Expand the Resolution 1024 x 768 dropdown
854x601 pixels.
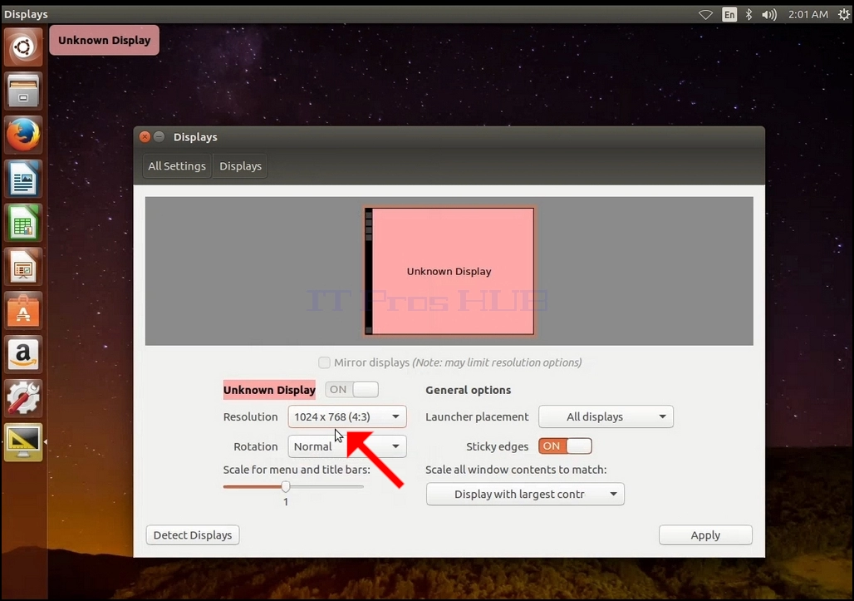[347, 416]
